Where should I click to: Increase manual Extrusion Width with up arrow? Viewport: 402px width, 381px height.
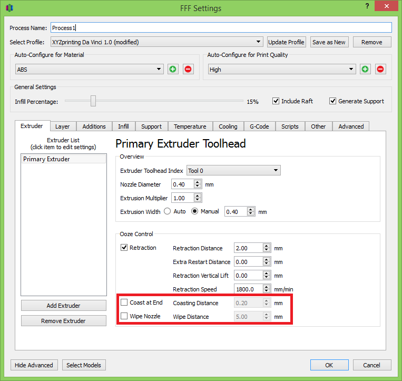(251, 209)
